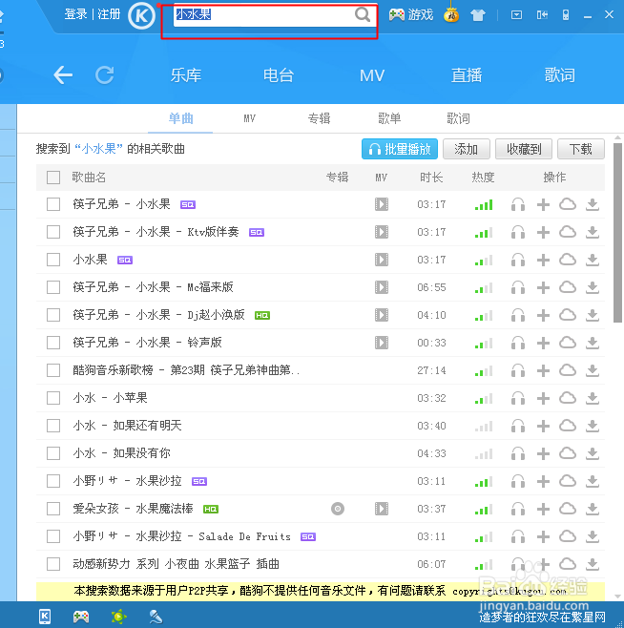This screenshot has height=628, width=624.
Task: Open the 电台 section
Action: pos(279,74)
